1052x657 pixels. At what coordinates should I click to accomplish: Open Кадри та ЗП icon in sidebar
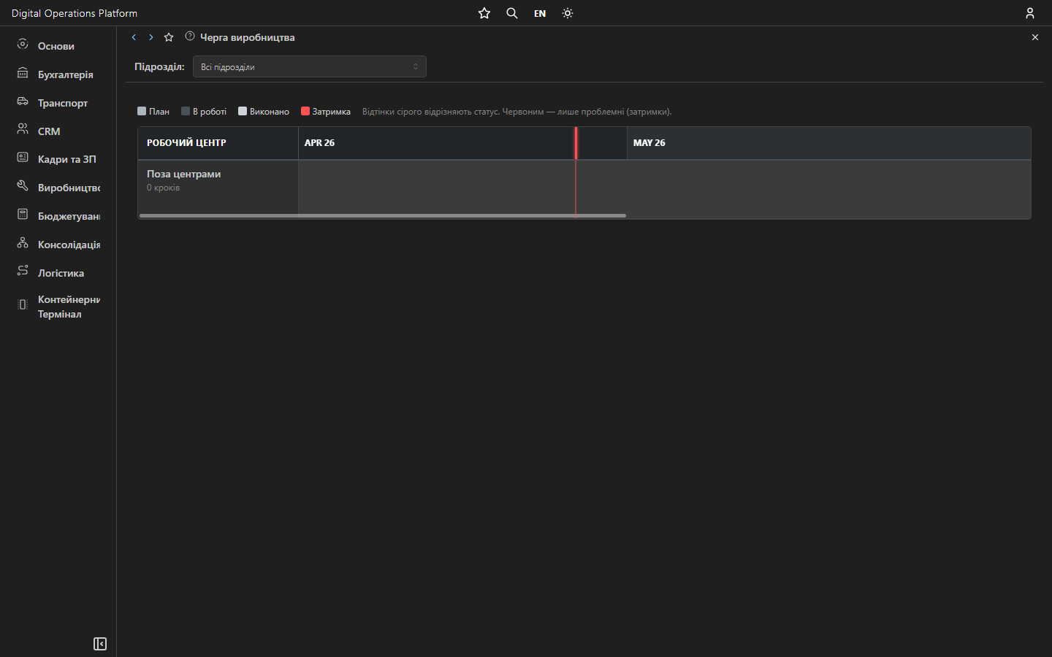(23, 158)
